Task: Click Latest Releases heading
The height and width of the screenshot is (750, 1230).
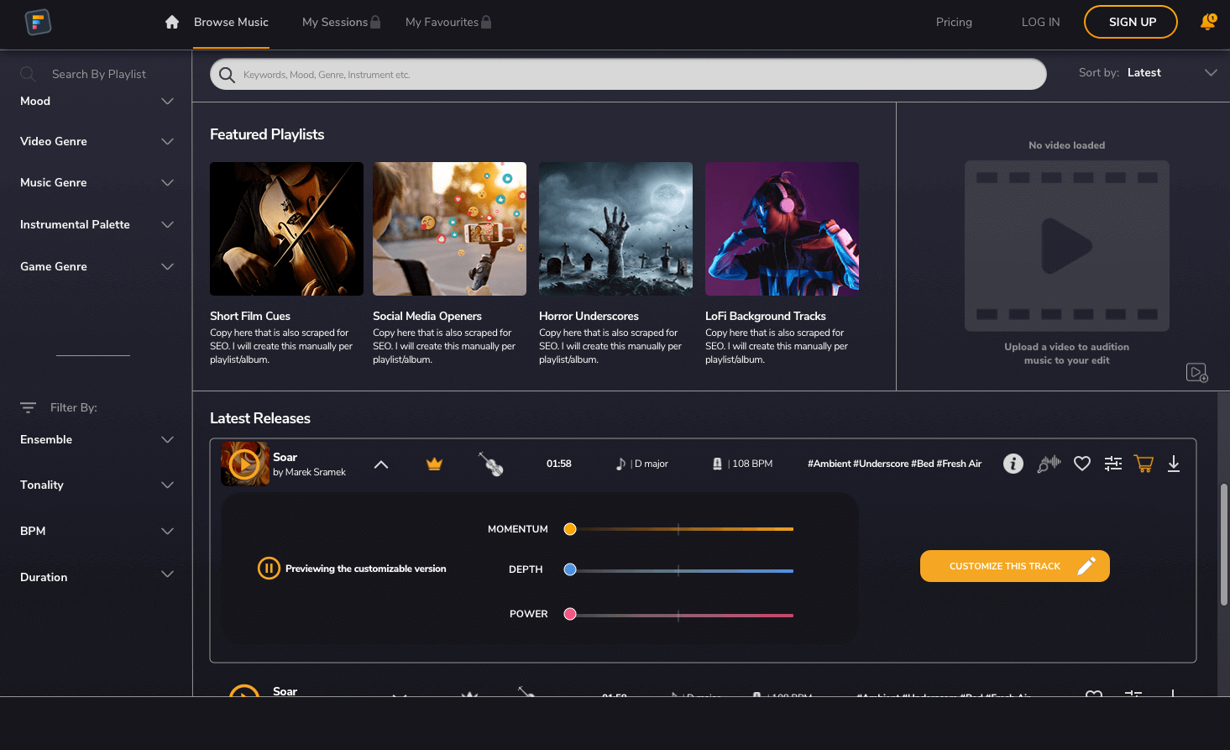Action: tap(260, 418)
